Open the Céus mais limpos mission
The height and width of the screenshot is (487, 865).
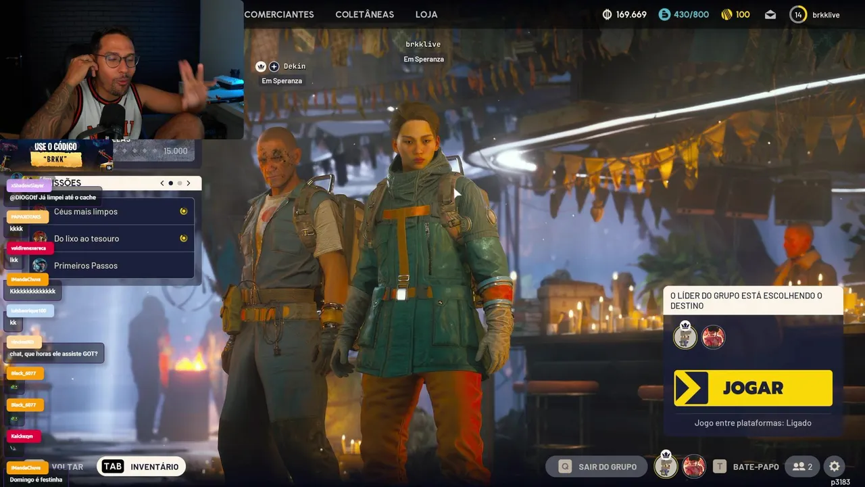pyautogui.click(x=112, y=211)
